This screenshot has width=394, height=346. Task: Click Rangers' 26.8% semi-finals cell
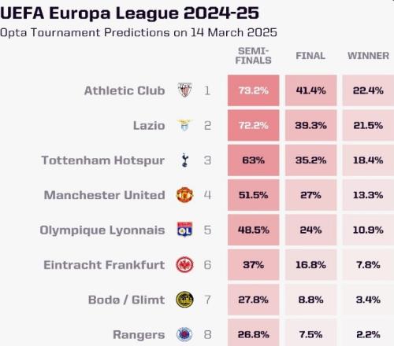point(254,333)
